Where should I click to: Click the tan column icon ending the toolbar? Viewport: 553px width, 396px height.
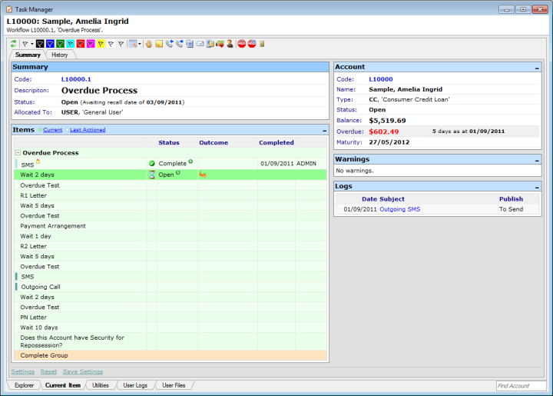(x=262, y=44)
